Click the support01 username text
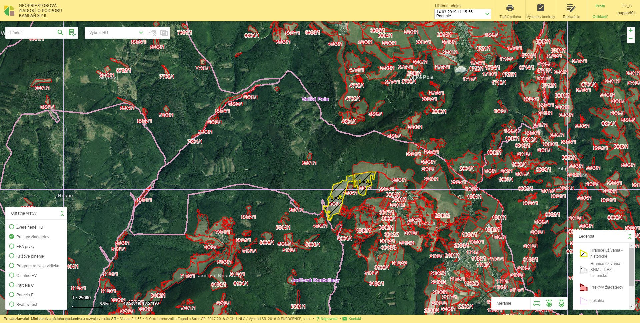 coord(626,13)
